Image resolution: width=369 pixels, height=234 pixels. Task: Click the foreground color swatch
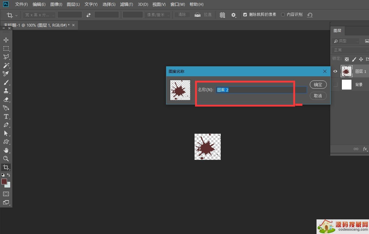(x=4, y=182)
